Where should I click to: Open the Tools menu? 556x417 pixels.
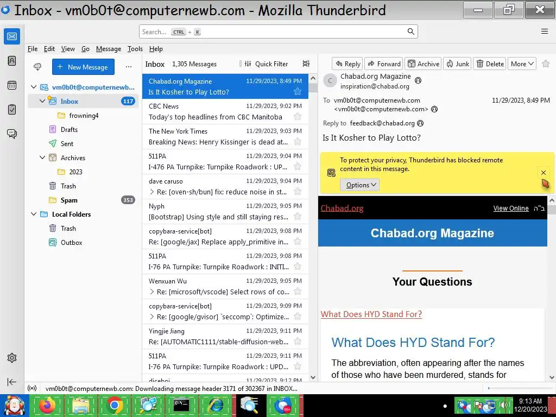[x=135, y=48]
